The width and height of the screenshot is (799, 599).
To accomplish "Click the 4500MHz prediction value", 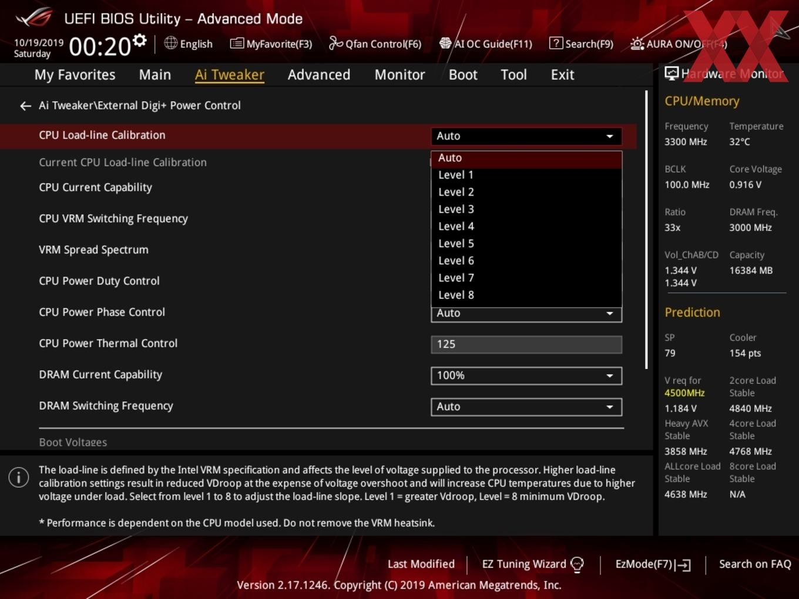I will click(684, 393).
